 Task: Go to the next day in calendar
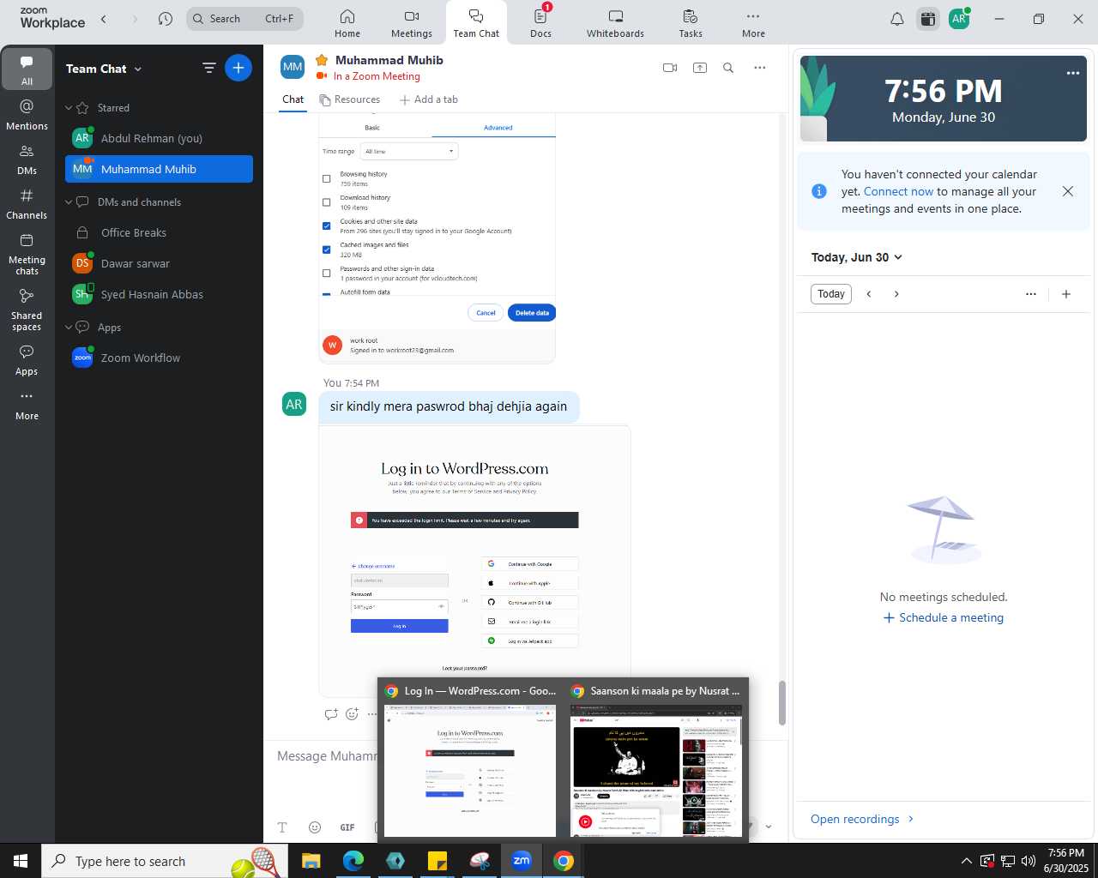point(896,294)
